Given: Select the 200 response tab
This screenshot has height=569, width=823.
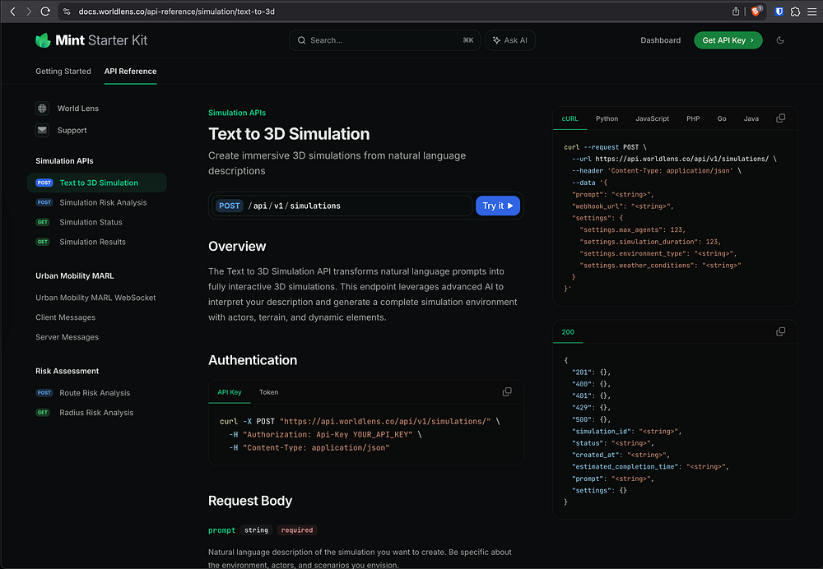Looking at the screenshot, I should click(568, 332).
